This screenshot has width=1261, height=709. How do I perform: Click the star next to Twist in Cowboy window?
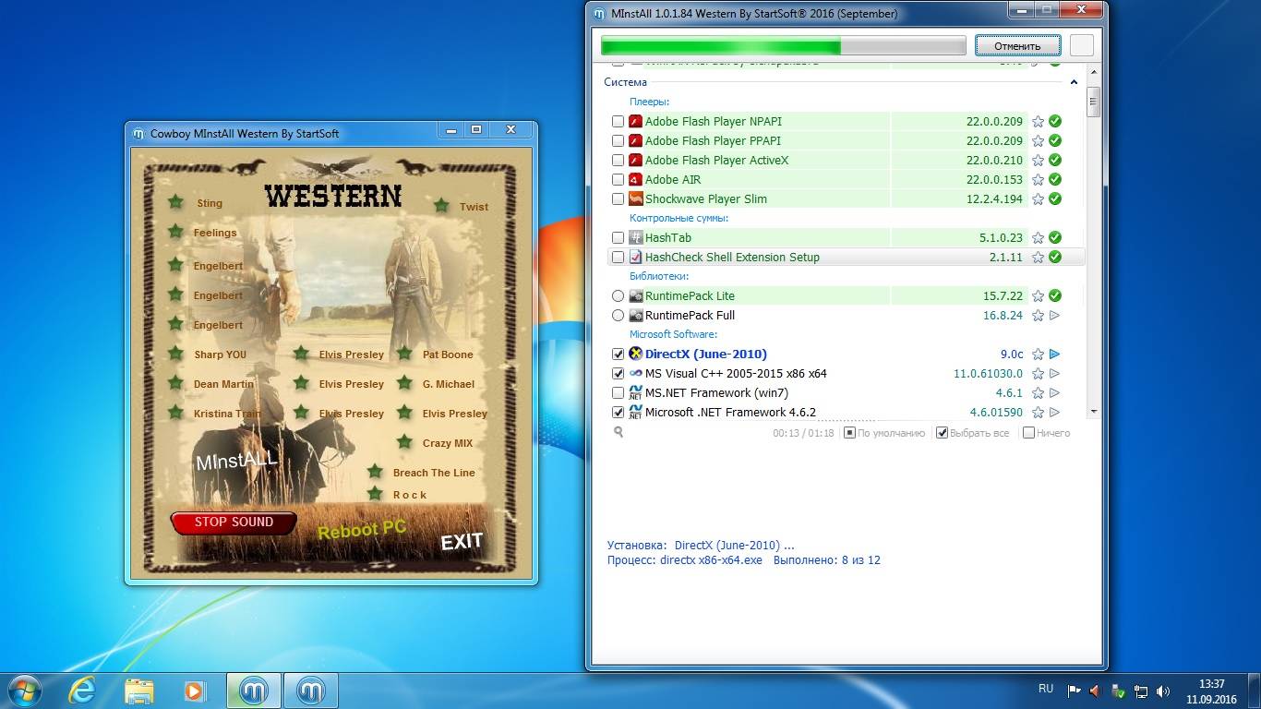[441, 206]
